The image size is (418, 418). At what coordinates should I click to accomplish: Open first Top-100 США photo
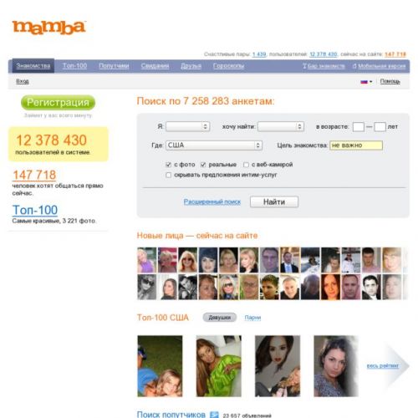point(160,366)
